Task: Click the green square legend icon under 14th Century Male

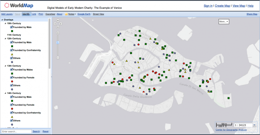Action: 12,101
